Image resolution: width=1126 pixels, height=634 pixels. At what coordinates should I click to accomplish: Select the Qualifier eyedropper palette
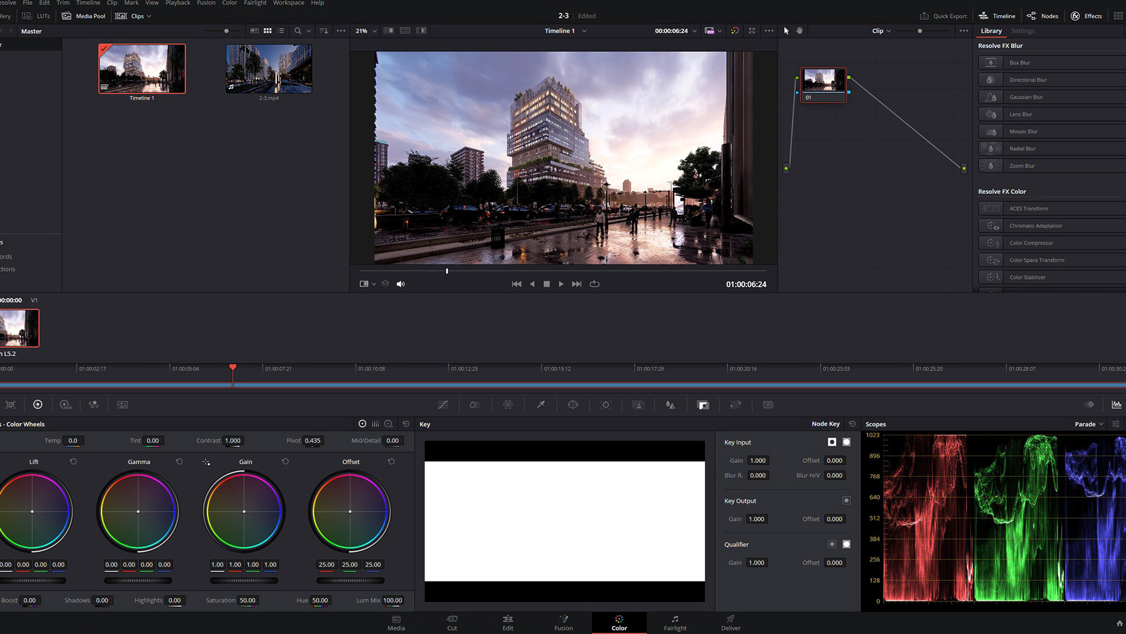(541, 405)
